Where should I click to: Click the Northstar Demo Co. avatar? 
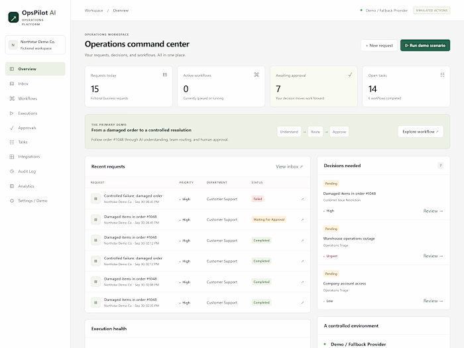(13, 45)
